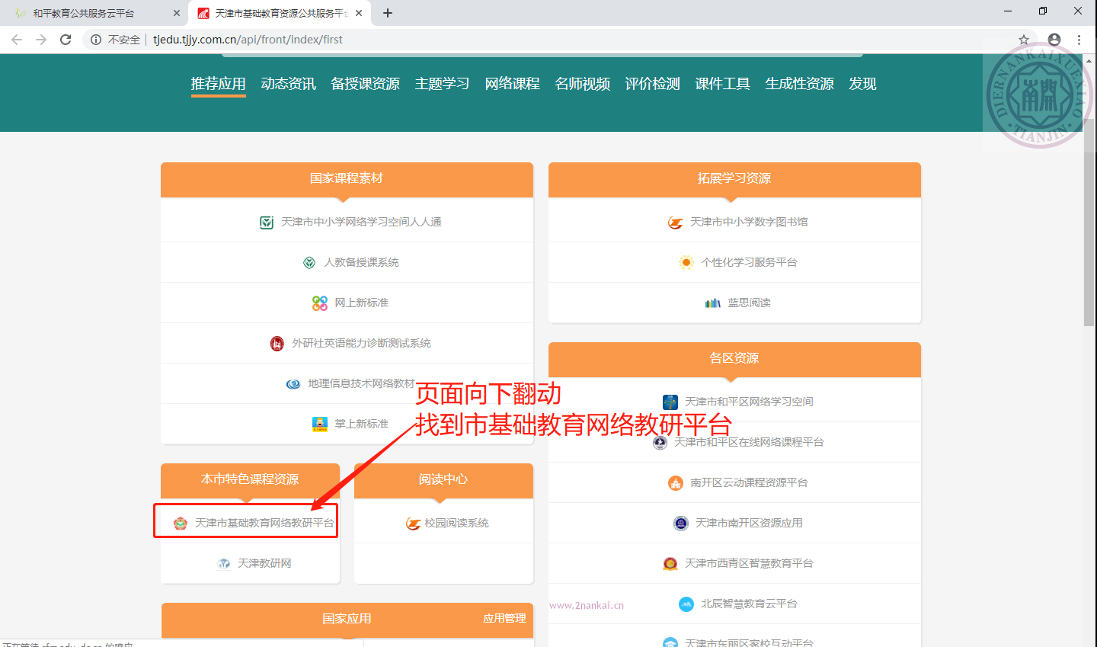Screen dimensions: 1097x647
Task: Click the site info icon beside 不安全
Action: pos(96,40)
